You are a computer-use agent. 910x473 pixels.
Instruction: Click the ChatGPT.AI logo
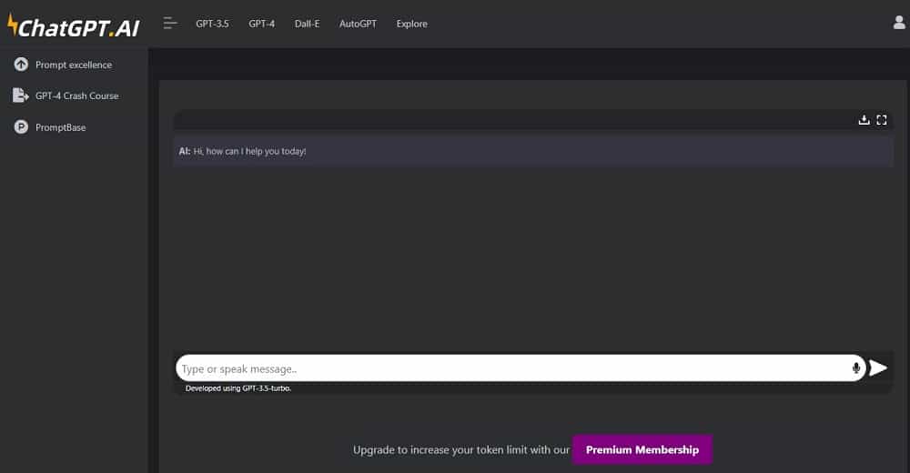(74, 26)
